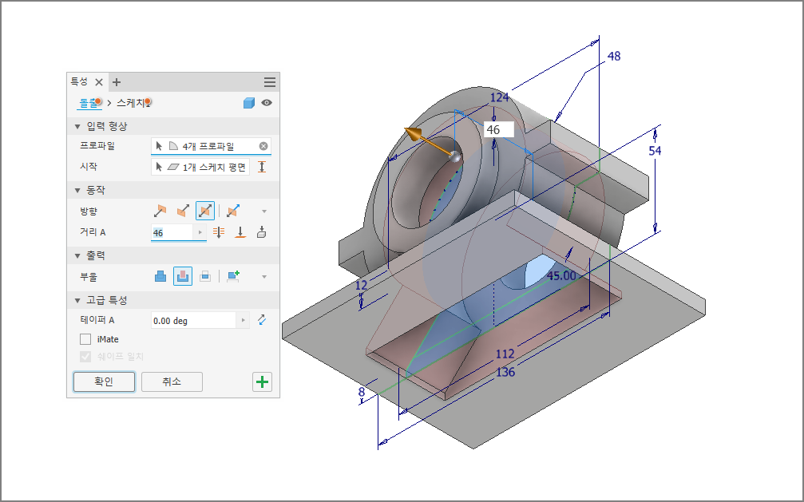804x502 pixels.
Task: Select the default direction icon
Action: coord(160,211)
